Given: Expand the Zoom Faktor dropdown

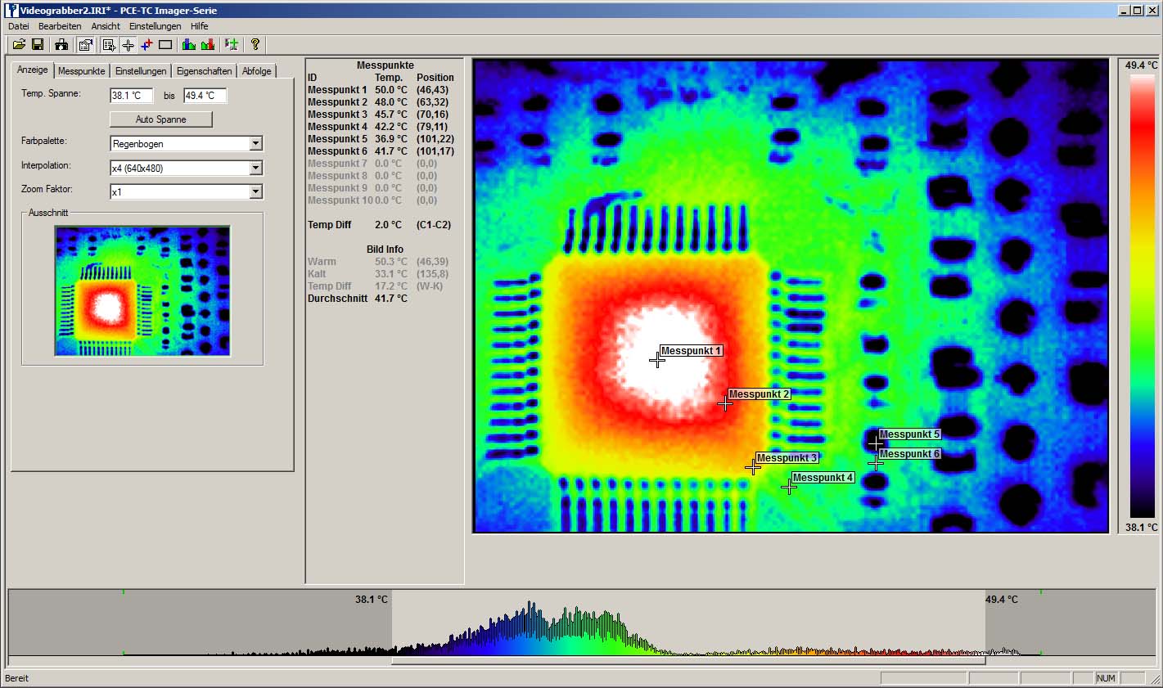Looking at the screenshot, I should (x=255, y=191).
